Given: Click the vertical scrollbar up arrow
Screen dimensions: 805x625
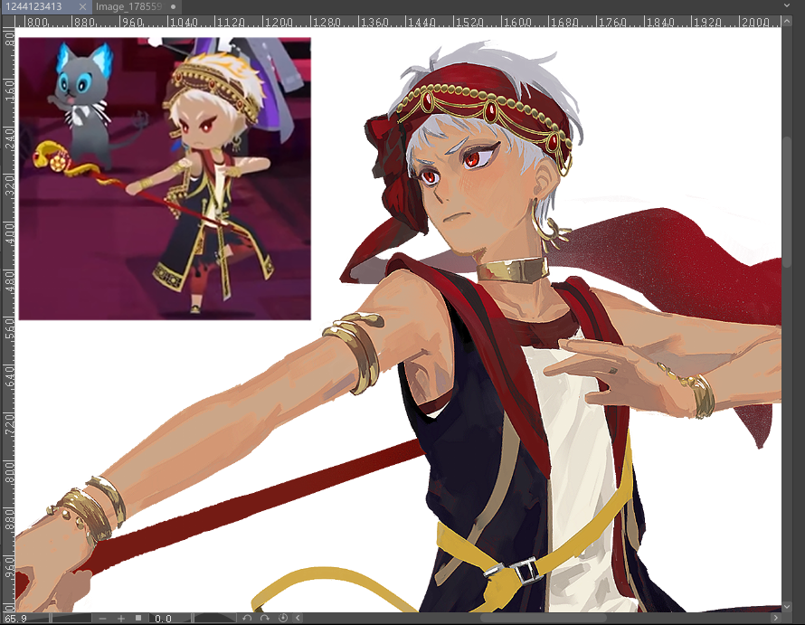Looking at the screenshot, I should pyautogui.click(x=787, y=22).
